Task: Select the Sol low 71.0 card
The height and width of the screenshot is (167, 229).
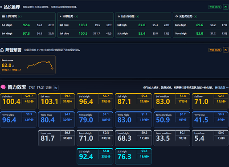Action: coord(210,101)
